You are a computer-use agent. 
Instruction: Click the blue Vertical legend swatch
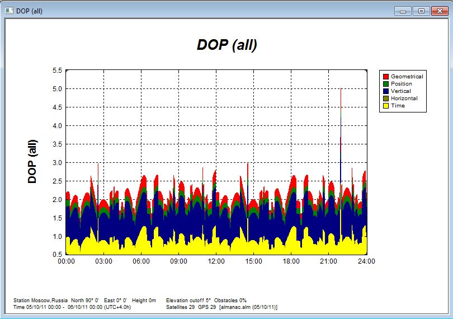385,91
